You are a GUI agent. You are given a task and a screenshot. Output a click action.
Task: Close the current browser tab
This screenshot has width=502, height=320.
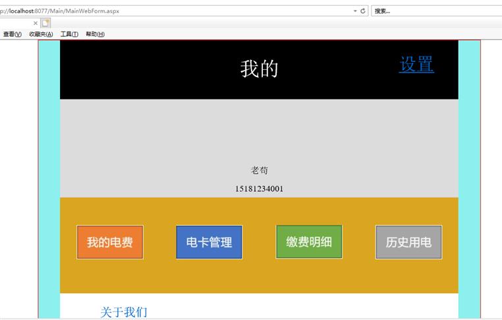tap(36, 23)
